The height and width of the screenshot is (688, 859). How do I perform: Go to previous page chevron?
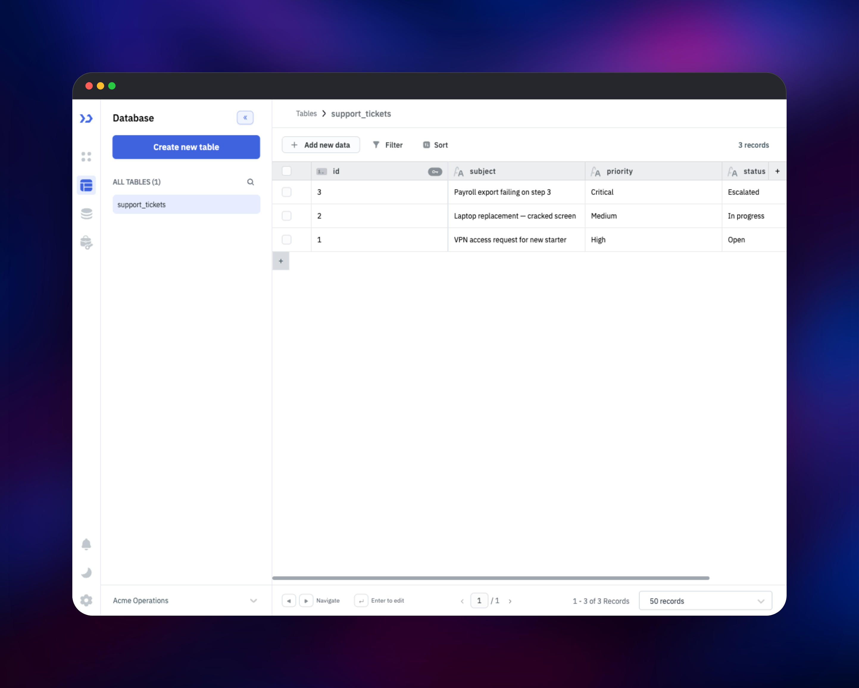tap(462, 601)
